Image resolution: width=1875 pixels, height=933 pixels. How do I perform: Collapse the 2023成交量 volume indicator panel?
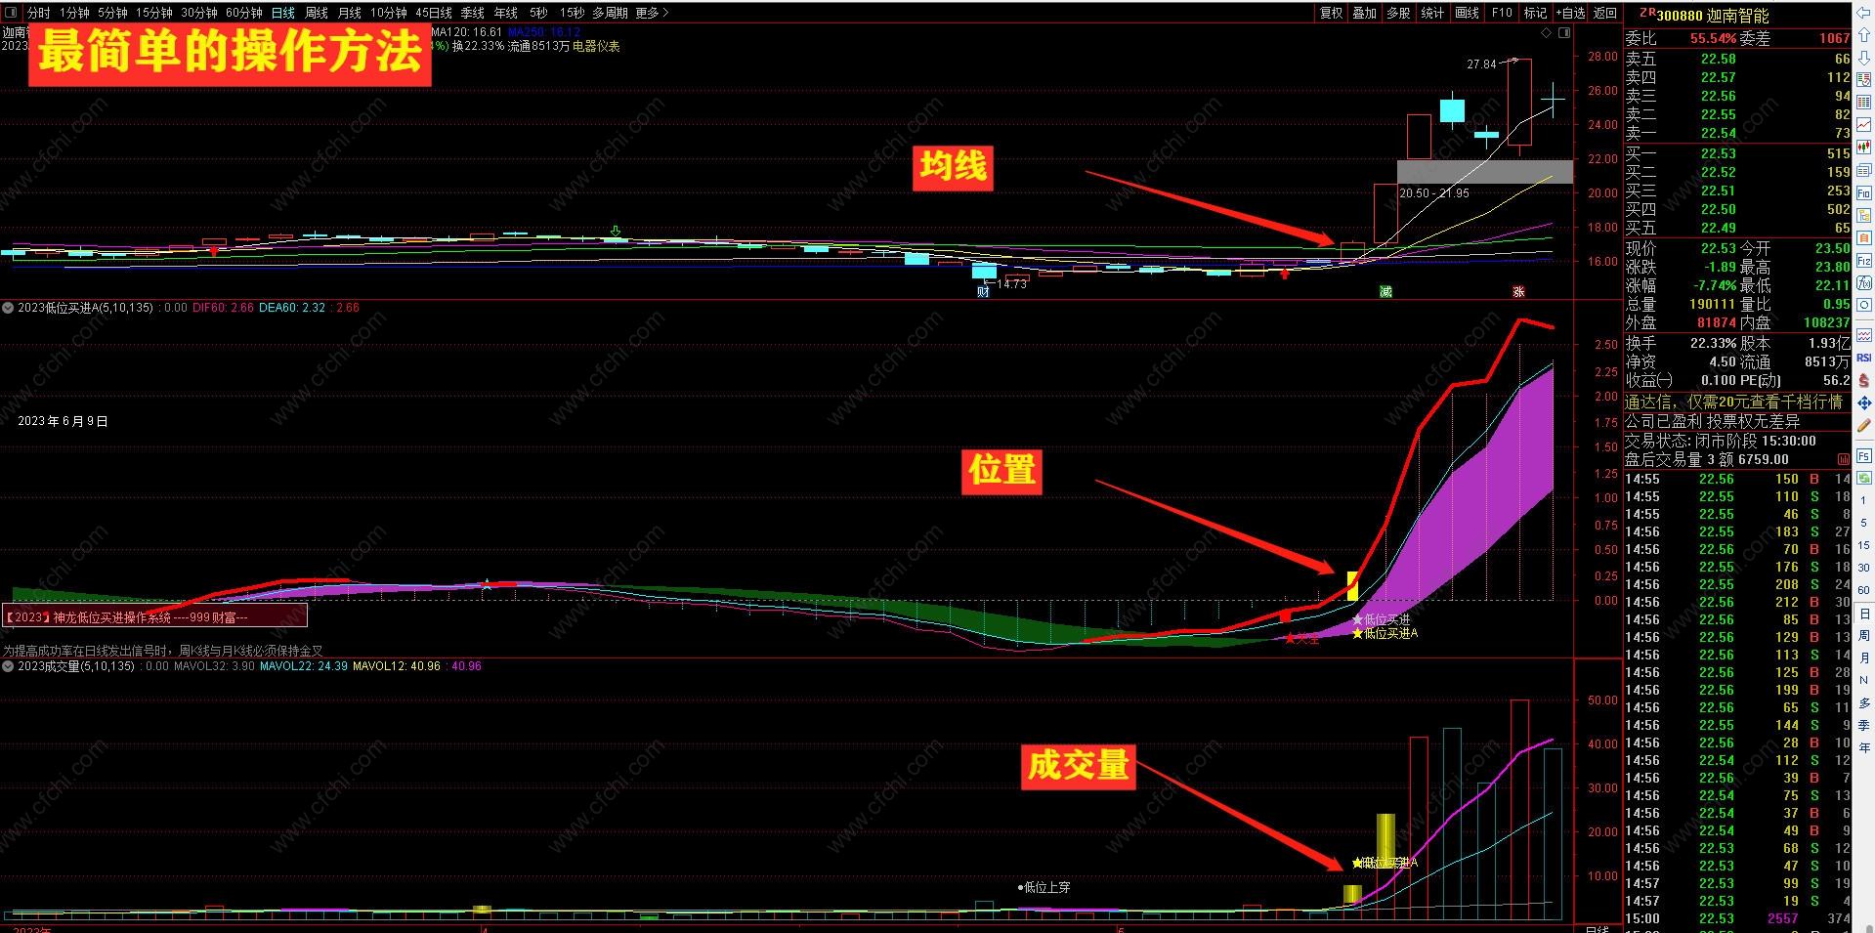tap(8, 666)
